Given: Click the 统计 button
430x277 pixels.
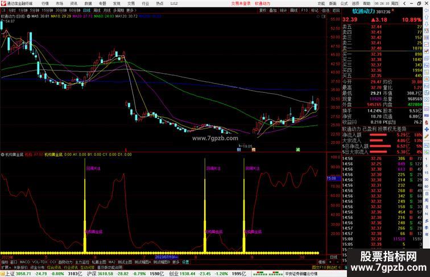Looking at the screenshot, I should click(283, 10).
